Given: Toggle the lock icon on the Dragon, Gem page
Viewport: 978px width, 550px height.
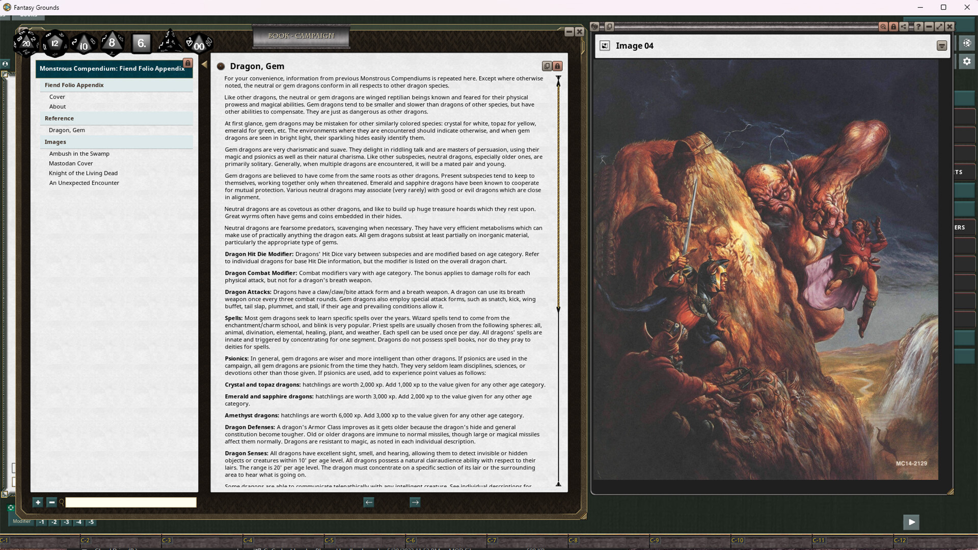Looking at the screenshot, I should click(558, 66).
